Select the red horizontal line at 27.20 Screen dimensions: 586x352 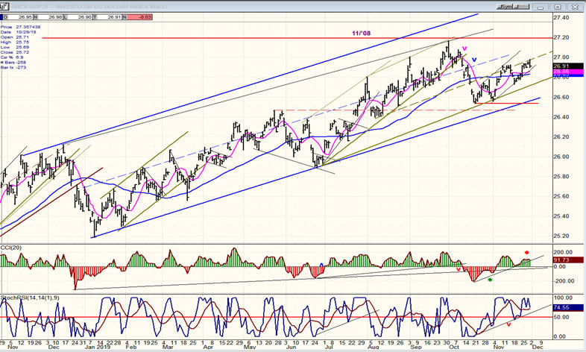224,38
